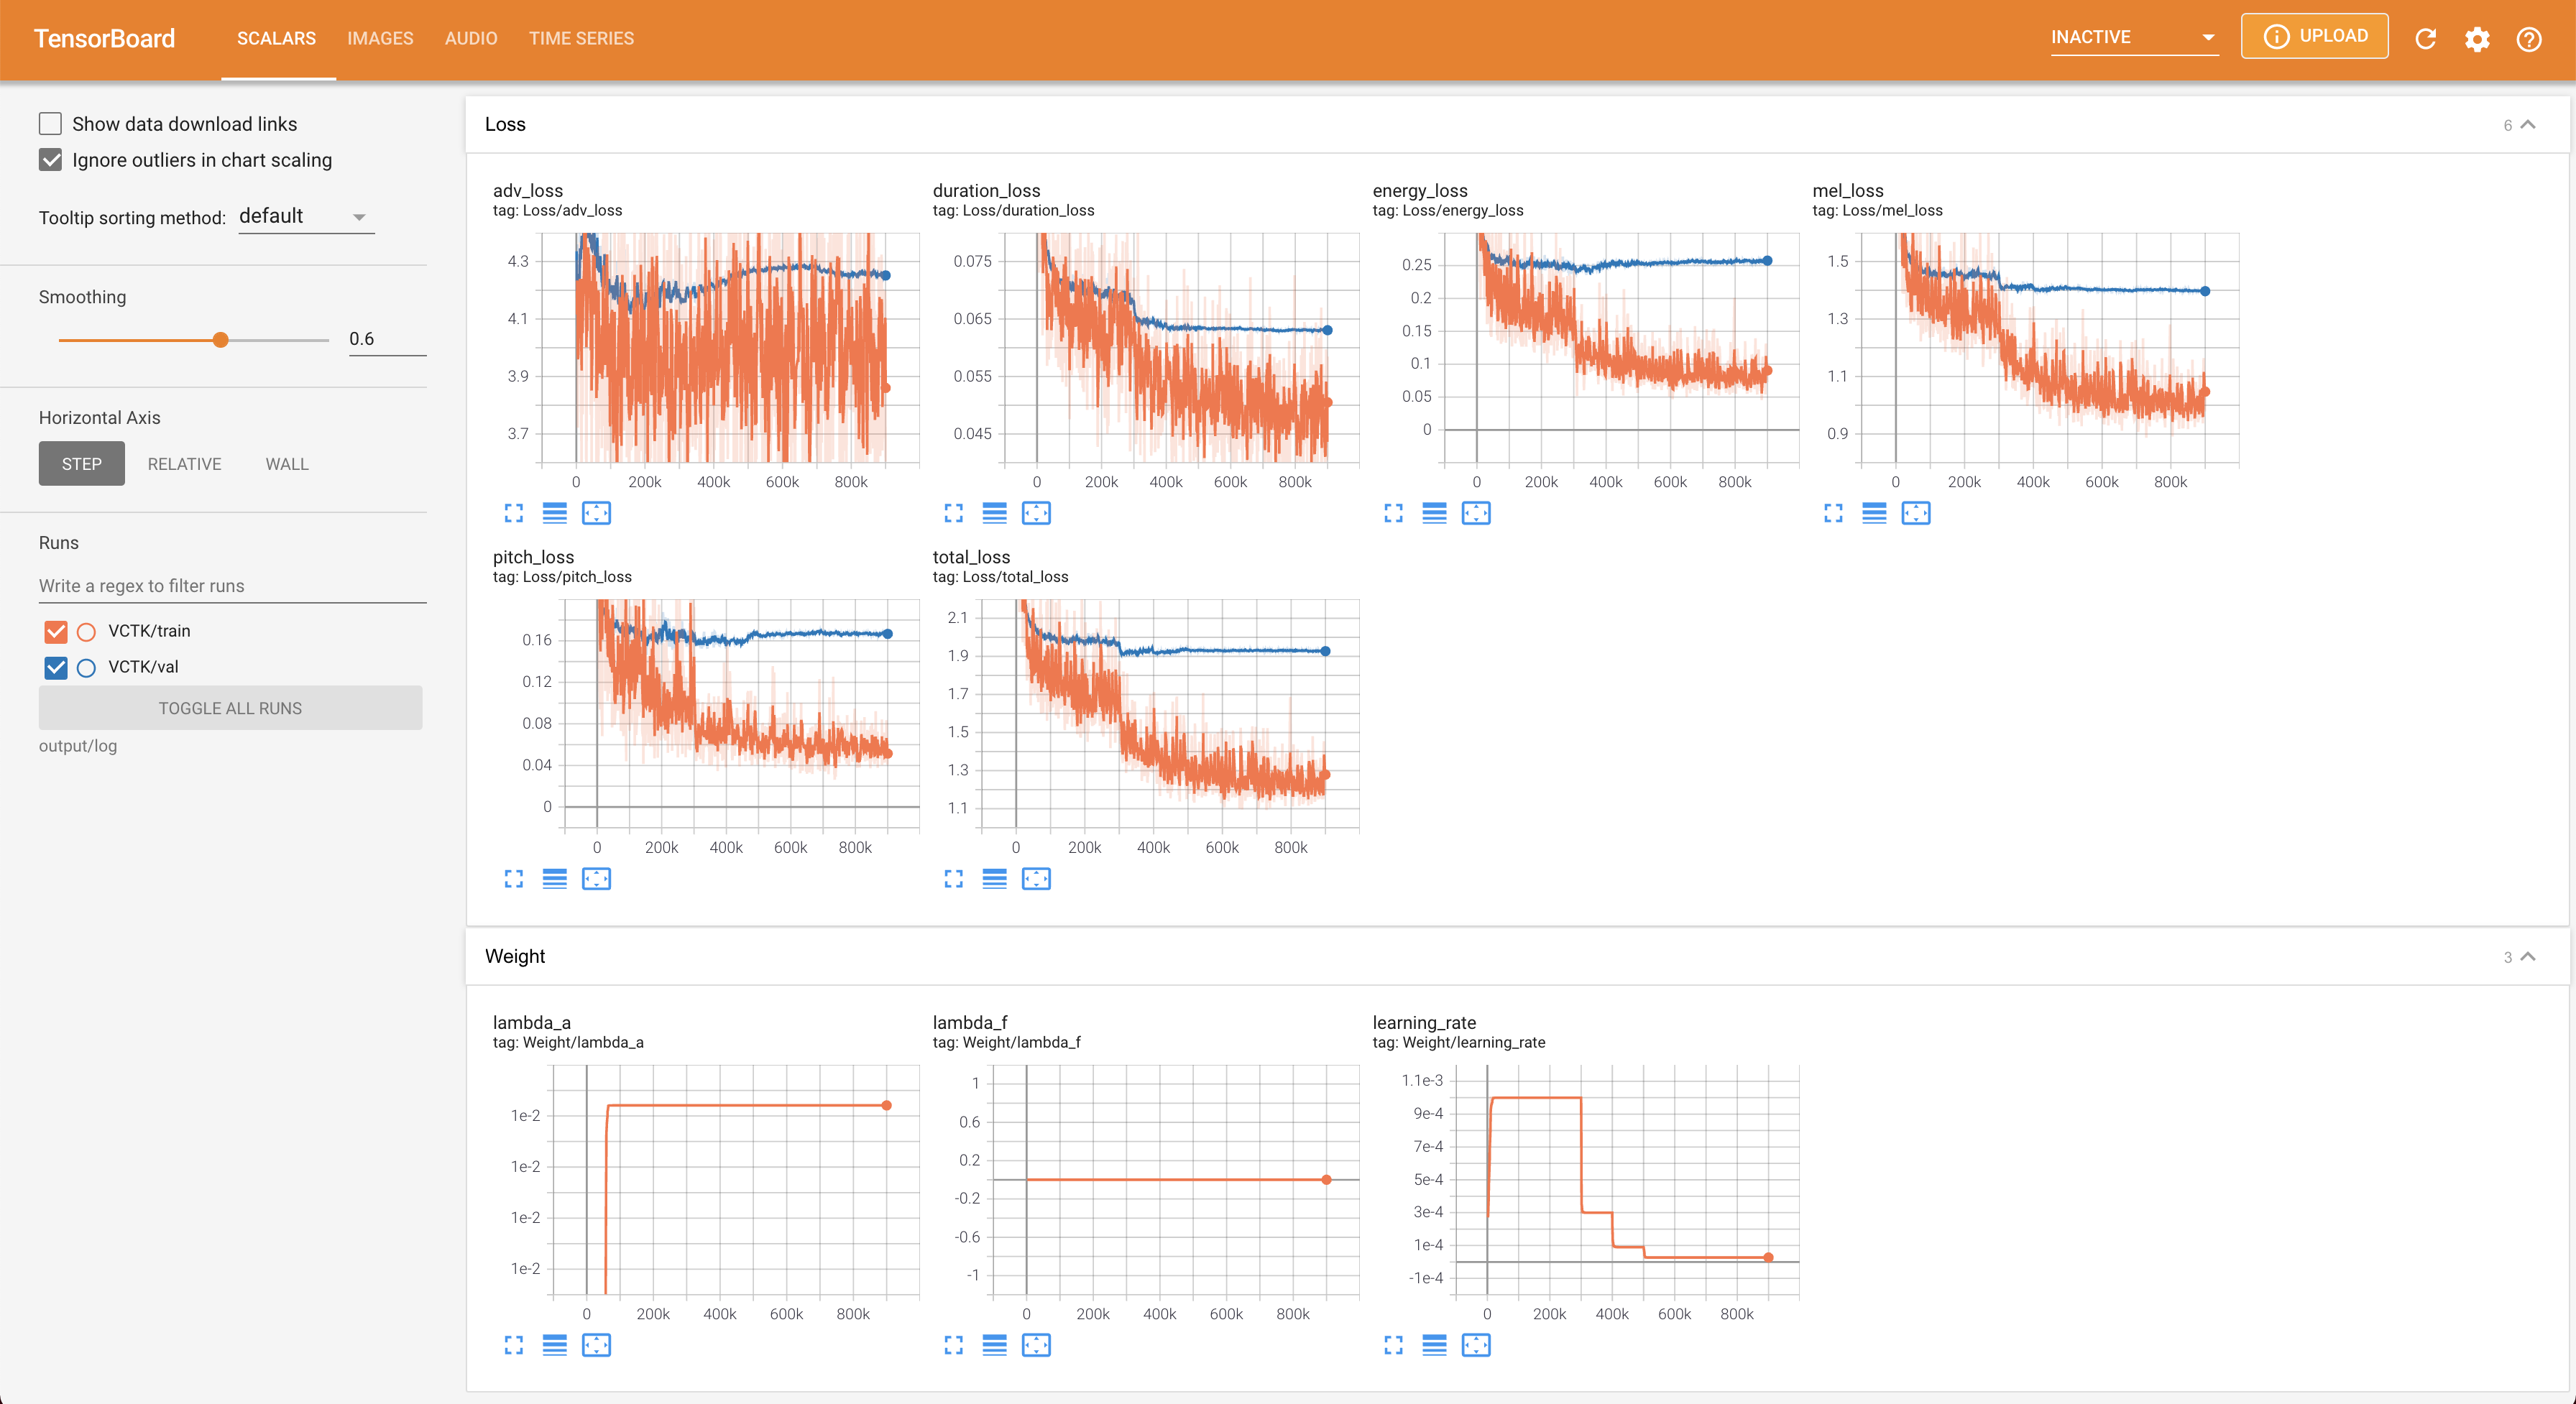Click the Smoothing slider handle
The width and height of the screenshot is (2576, 1404).
[x=221, y=340]
